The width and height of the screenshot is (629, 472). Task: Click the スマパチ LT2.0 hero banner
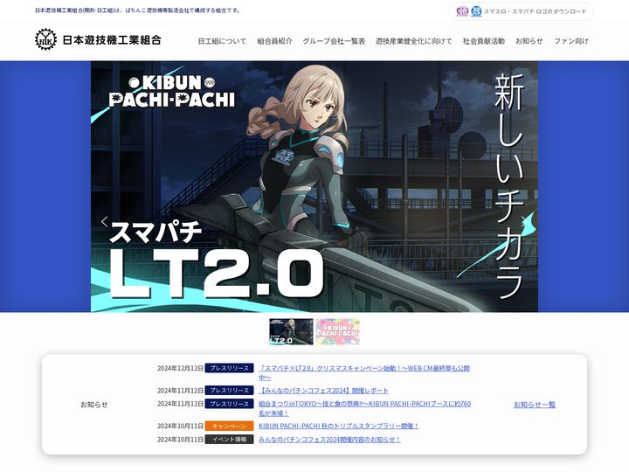pos(314,187)
